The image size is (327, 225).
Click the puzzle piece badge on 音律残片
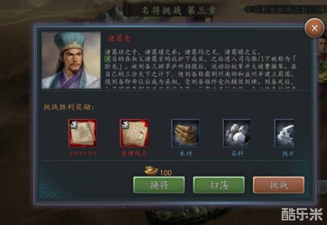coord(125,125)
